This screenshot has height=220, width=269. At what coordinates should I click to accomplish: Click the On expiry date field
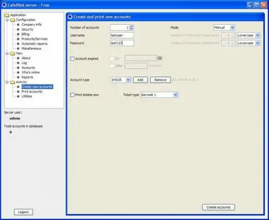(x=140, y=58)
